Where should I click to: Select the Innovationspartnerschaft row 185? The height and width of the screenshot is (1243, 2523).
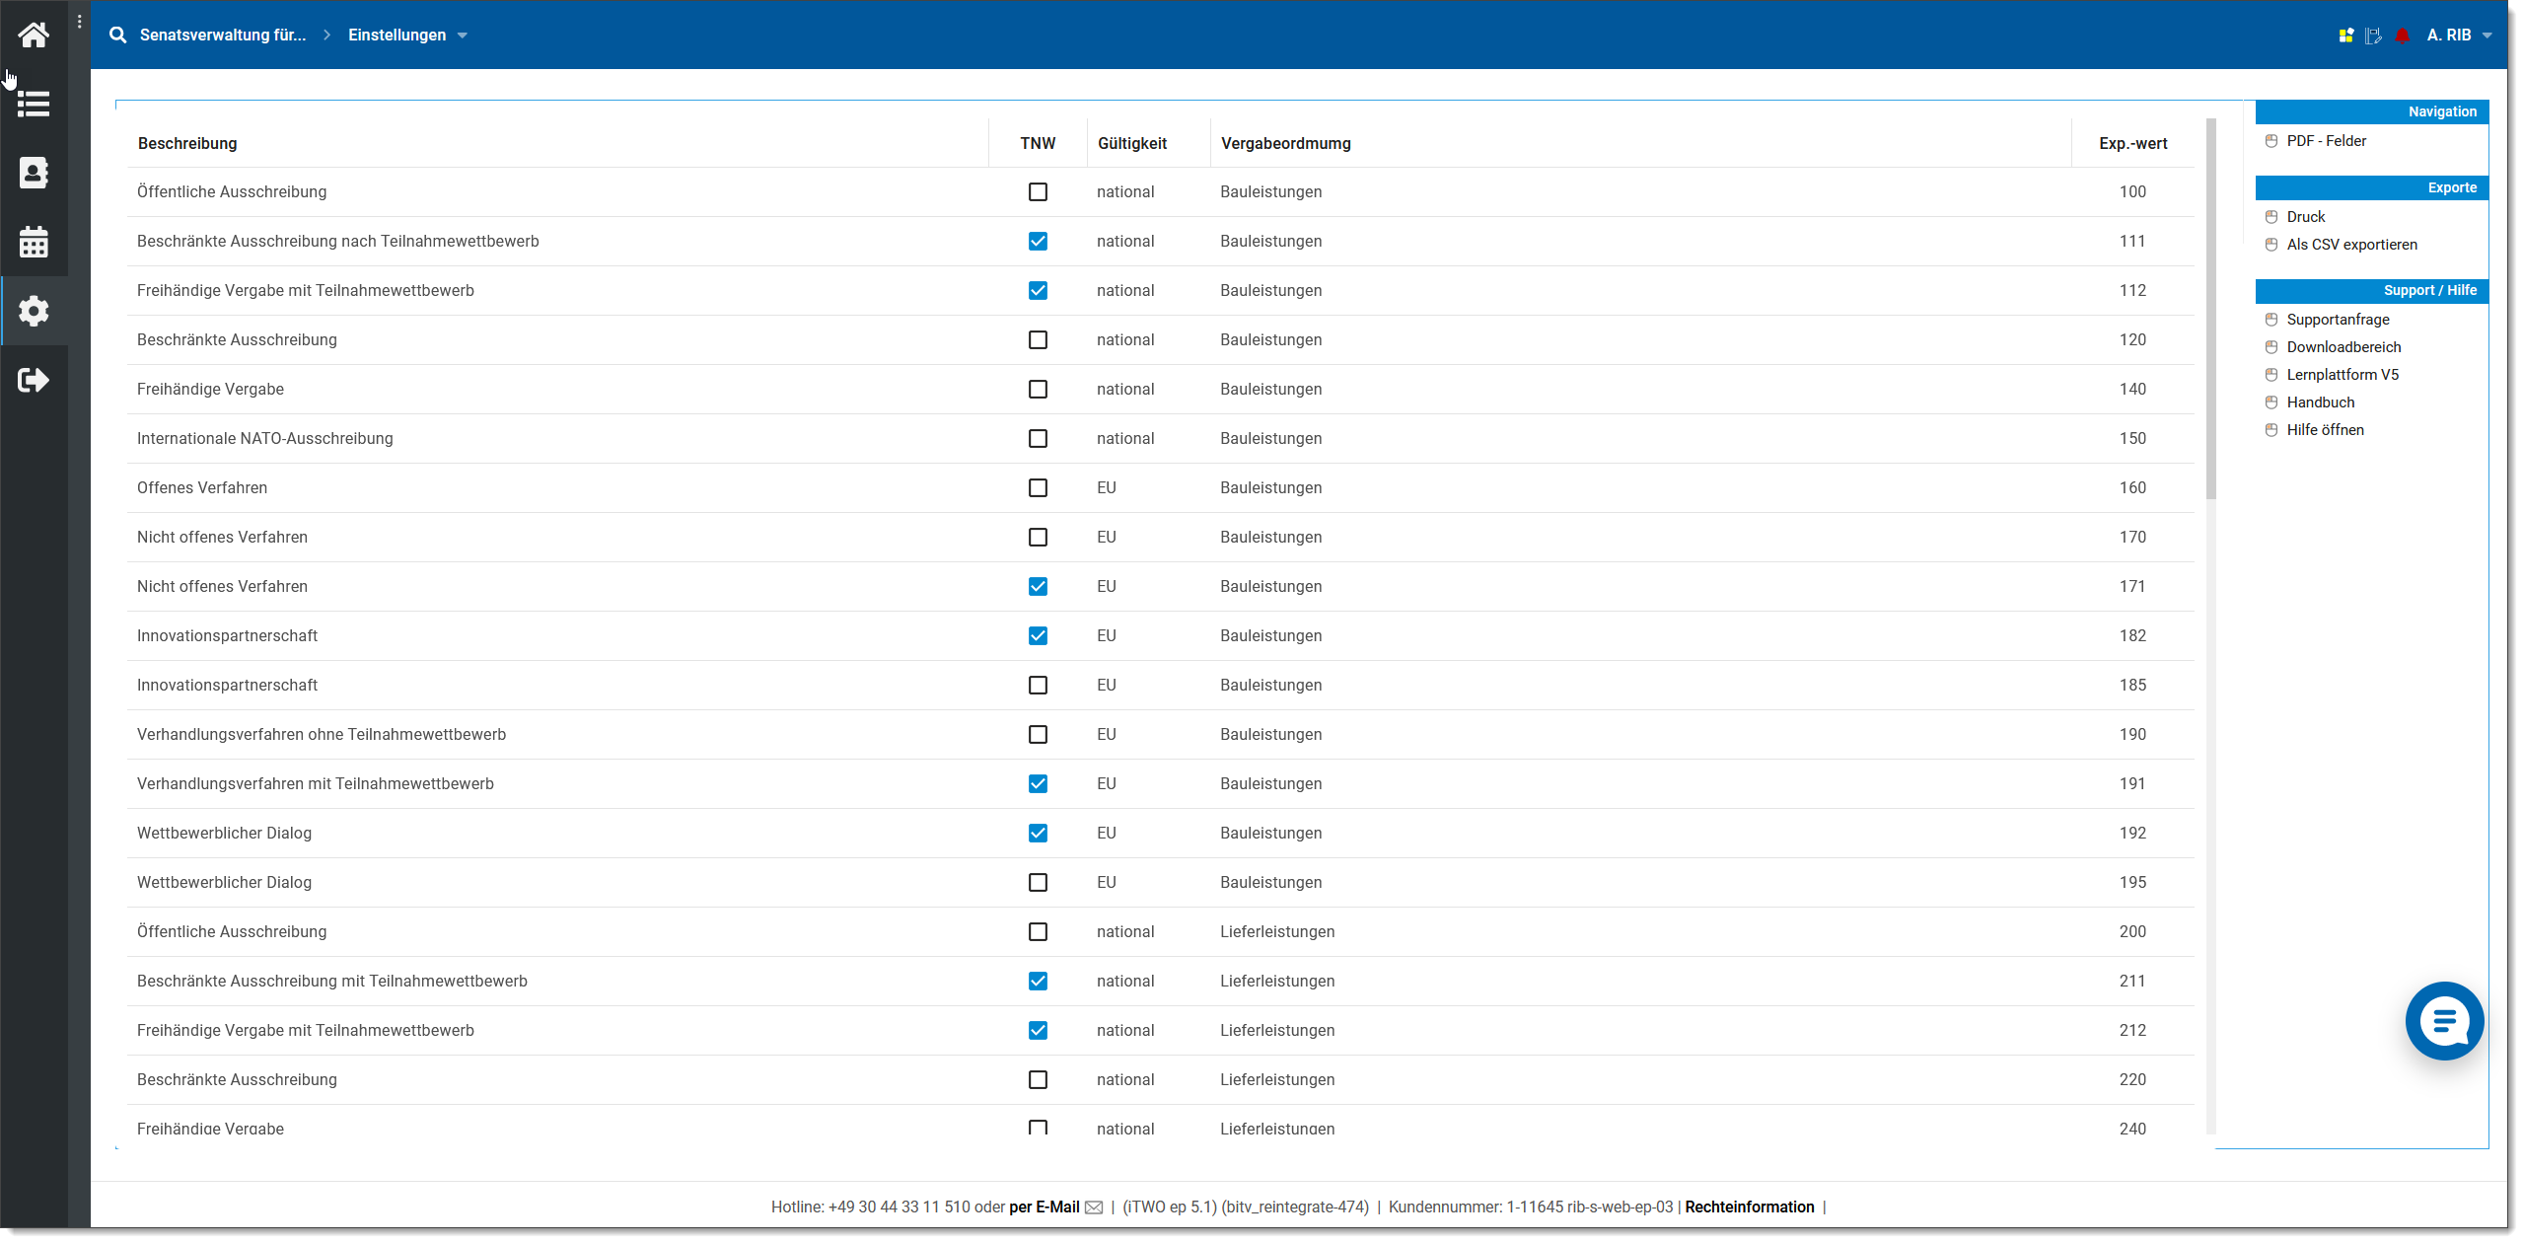(1160, 686)
